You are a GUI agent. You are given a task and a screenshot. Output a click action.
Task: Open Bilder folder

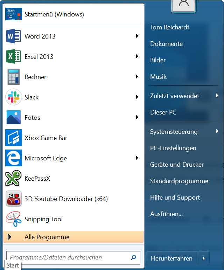tap(158, 60)
